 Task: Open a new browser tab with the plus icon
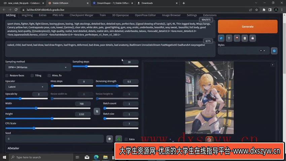point(184,3)
